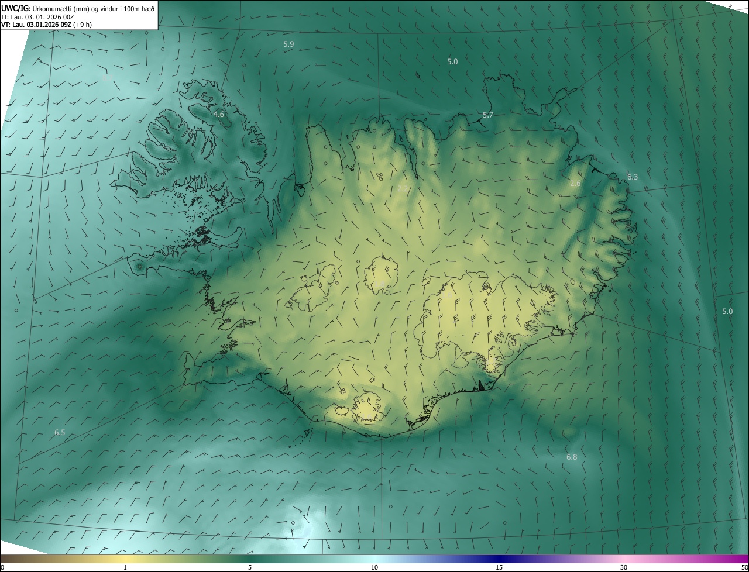Click the 5.7 value on the north coast
749x572 pixels.
[x=488, y=115]
